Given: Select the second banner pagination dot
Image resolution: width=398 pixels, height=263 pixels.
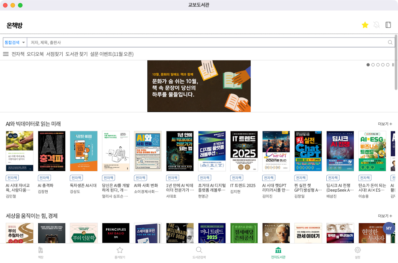Looking at the screenshot, I should (373, 65).
